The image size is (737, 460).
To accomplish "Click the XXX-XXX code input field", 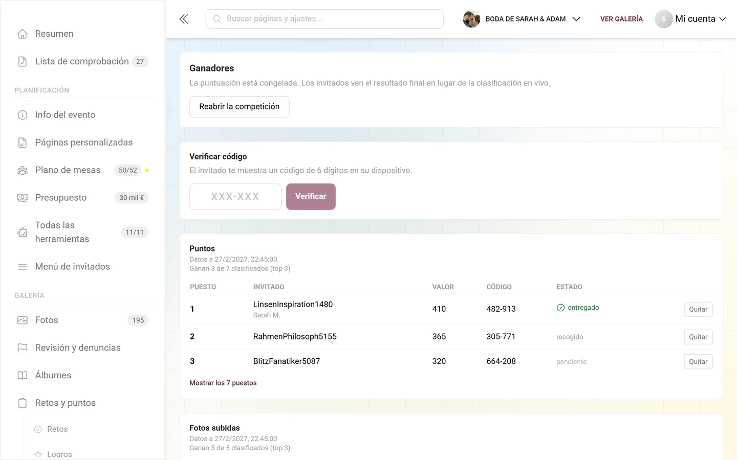I will coord(235,196).
